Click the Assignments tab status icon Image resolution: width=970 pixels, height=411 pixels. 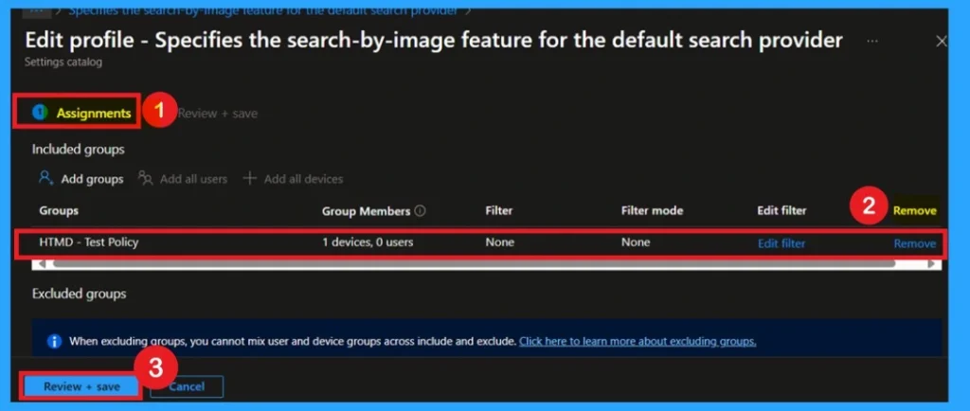(40, 113)
